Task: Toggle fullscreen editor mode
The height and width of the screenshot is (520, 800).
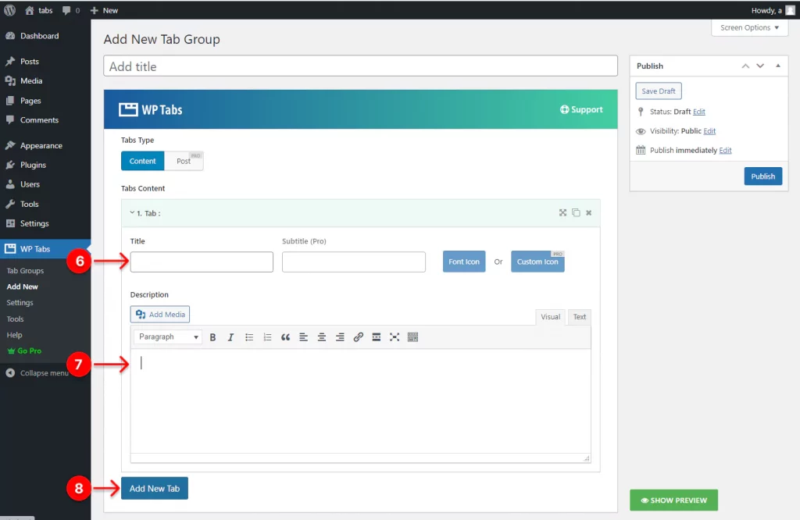Action: point(395,337)
